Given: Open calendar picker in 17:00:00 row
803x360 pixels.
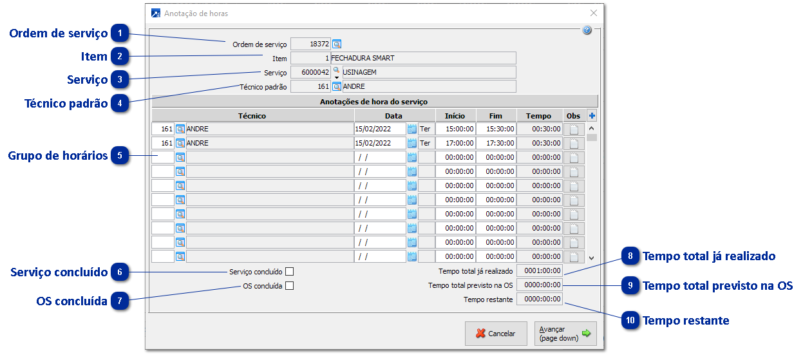Looking at the screenshot, I should 412,143.
